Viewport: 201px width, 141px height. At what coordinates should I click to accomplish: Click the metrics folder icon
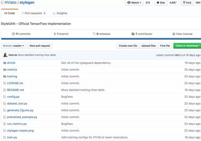(x=5, y=70)
